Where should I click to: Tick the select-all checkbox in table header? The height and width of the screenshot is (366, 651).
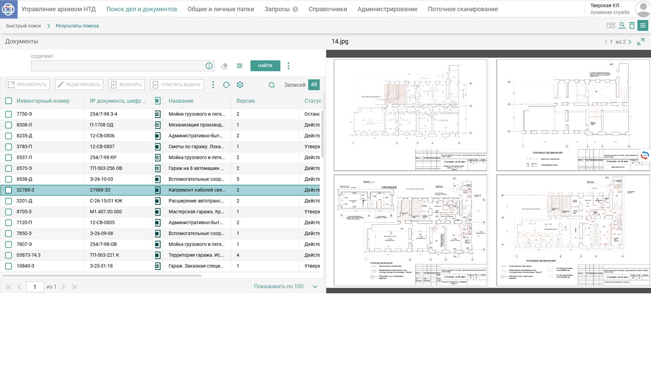[x=9, y=101]
